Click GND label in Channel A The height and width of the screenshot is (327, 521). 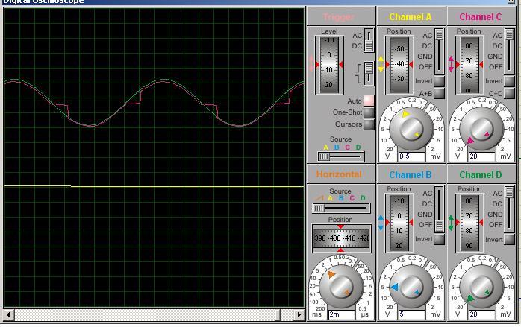tap(425, 57)
